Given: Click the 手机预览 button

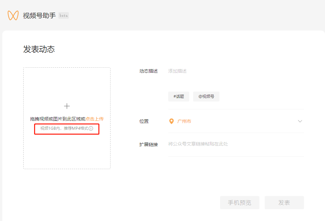Looking at the screenshot, I should click(x=240, y=203).
